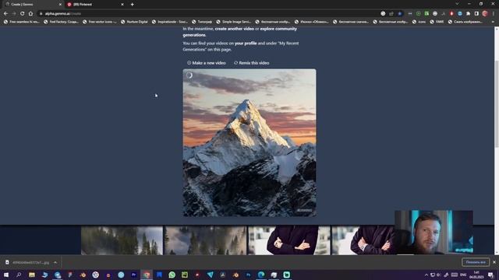This screenshot has height=280, width=499.
Task: Open the Nurture Digital bookmark
Action: tap(134, 22)
